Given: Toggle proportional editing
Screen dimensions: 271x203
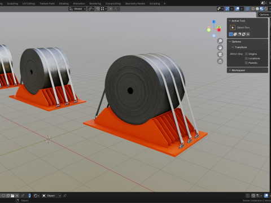Looking at the screenshot, I should click(x=111, y=9).
